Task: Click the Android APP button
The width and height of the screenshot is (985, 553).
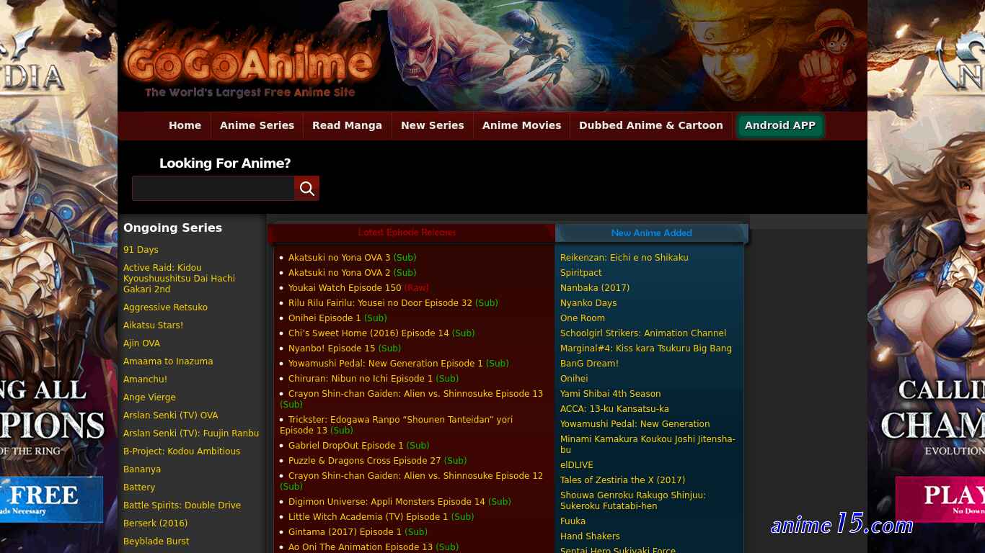Action: pos(779,125)
